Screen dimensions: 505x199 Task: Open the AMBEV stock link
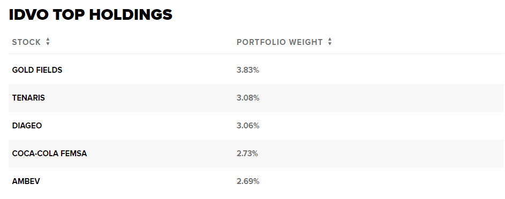coord(26,181)
